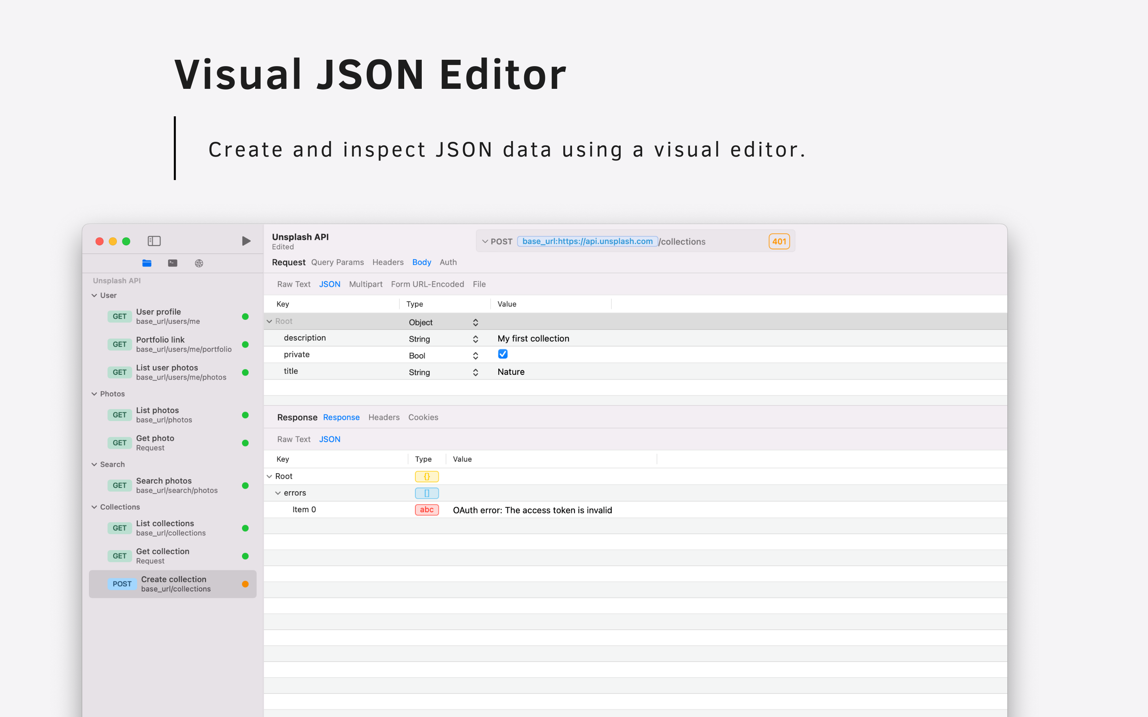The width and height of the screenshot is (1148, 717).
Task: Collapse the User group
Action: (x=94, y=296)
